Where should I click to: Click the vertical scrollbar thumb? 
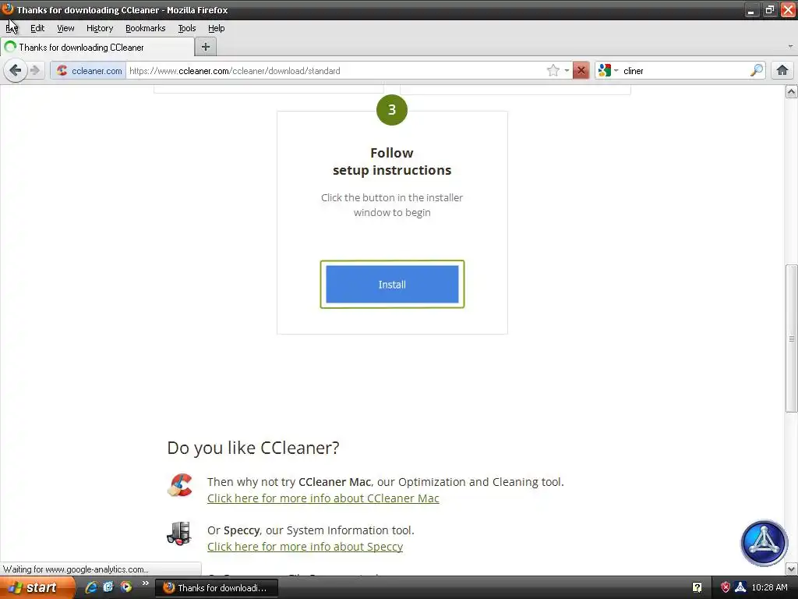[x=791, y=338]
